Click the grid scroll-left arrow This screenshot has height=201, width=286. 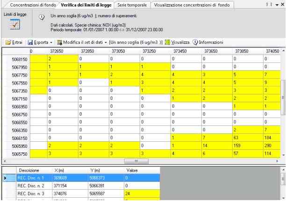[5, 161]
